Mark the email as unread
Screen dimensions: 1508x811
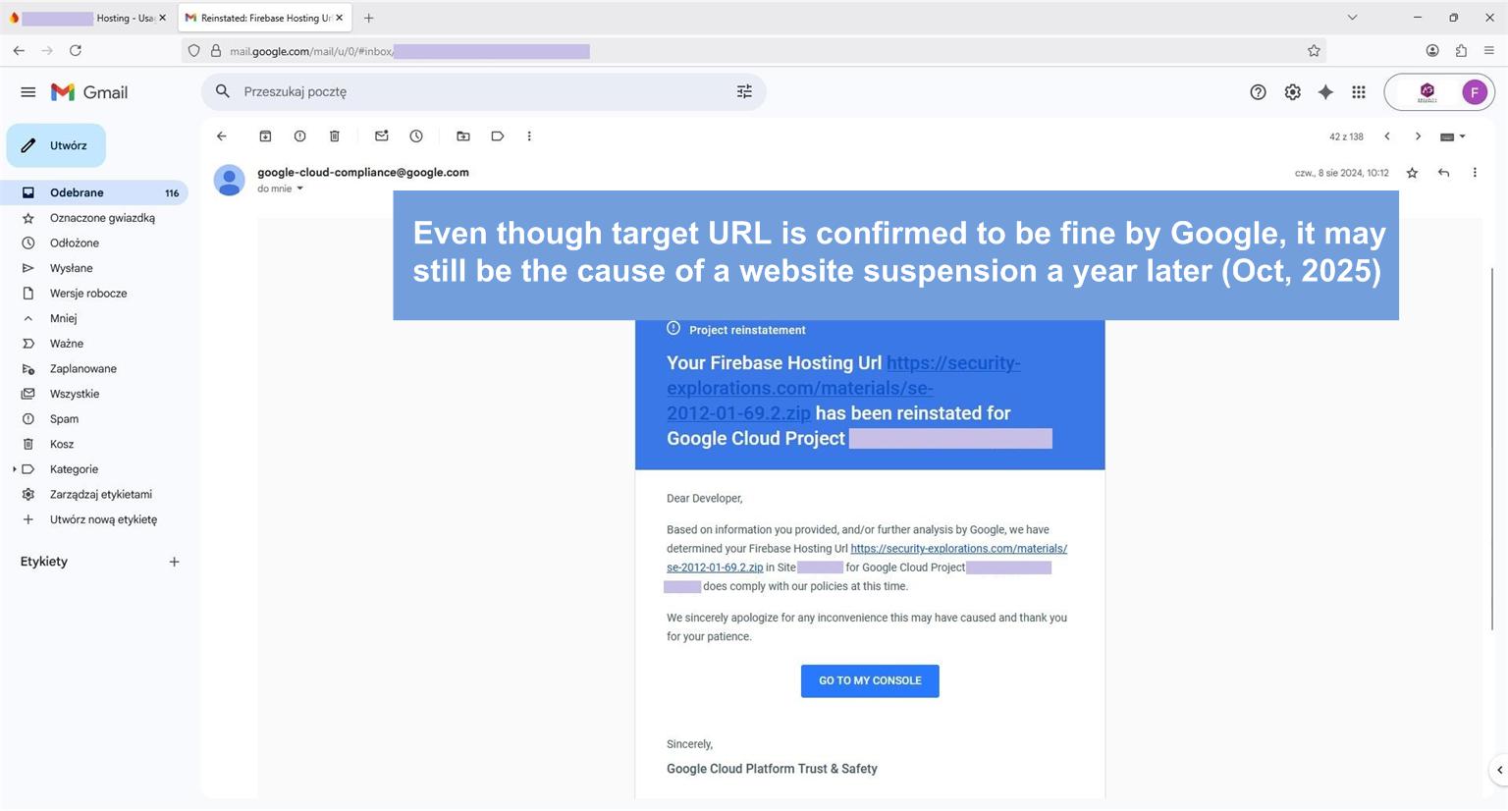click(x=382, y=136)
